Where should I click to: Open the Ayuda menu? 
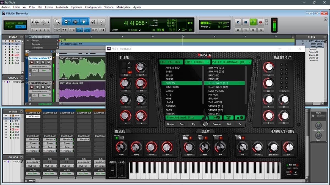coord(137,7)
